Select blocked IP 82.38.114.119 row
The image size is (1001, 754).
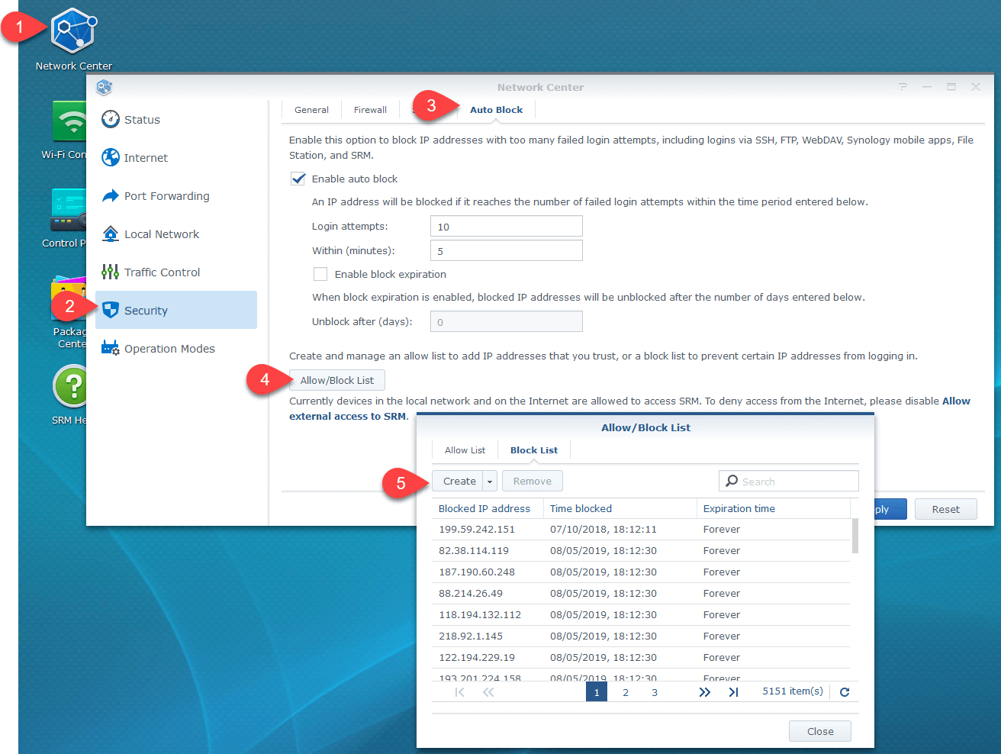(x=641, y=551)
